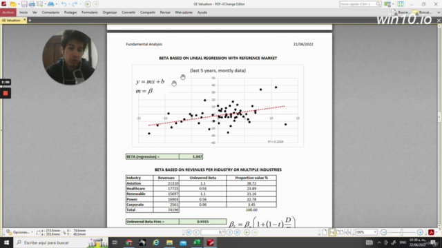Open File Explorer from the taskbar
442x248 pixels.
(x=169, y=242)
